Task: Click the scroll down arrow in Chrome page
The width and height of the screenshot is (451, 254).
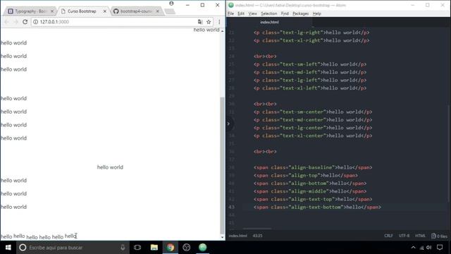Action: (x=223, y=237)
